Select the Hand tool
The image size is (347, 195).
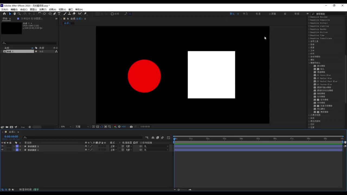click(14, 14)
